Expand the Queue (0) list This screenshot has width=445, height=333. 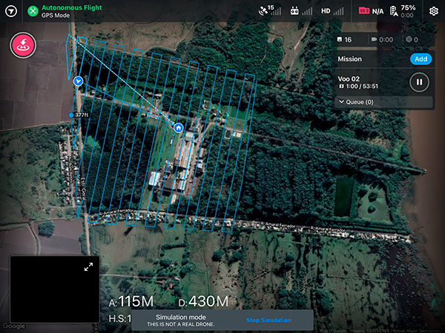tap(383, 102)
